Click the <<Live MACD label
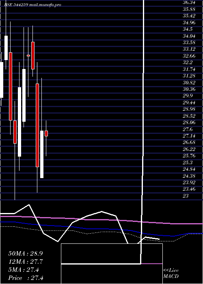This screenshot has height=284, width=203. (171, 273)
